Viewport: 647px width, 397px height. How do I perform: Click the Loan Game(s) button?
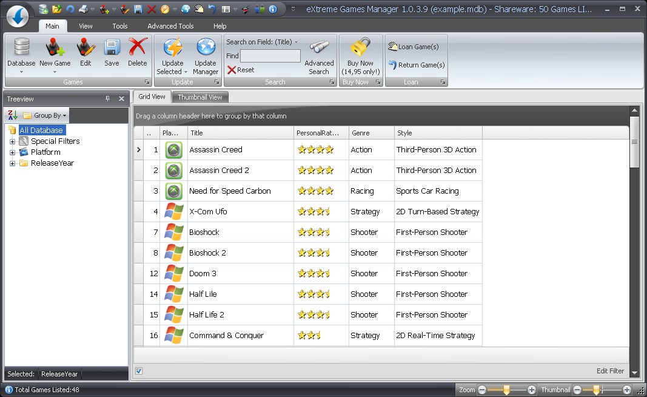click(x=414, y=47)
